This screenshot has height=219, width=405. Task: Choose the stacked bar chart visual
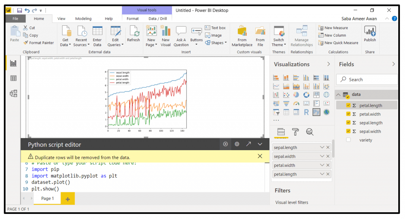pyautogui.click(x=276, y=78)
